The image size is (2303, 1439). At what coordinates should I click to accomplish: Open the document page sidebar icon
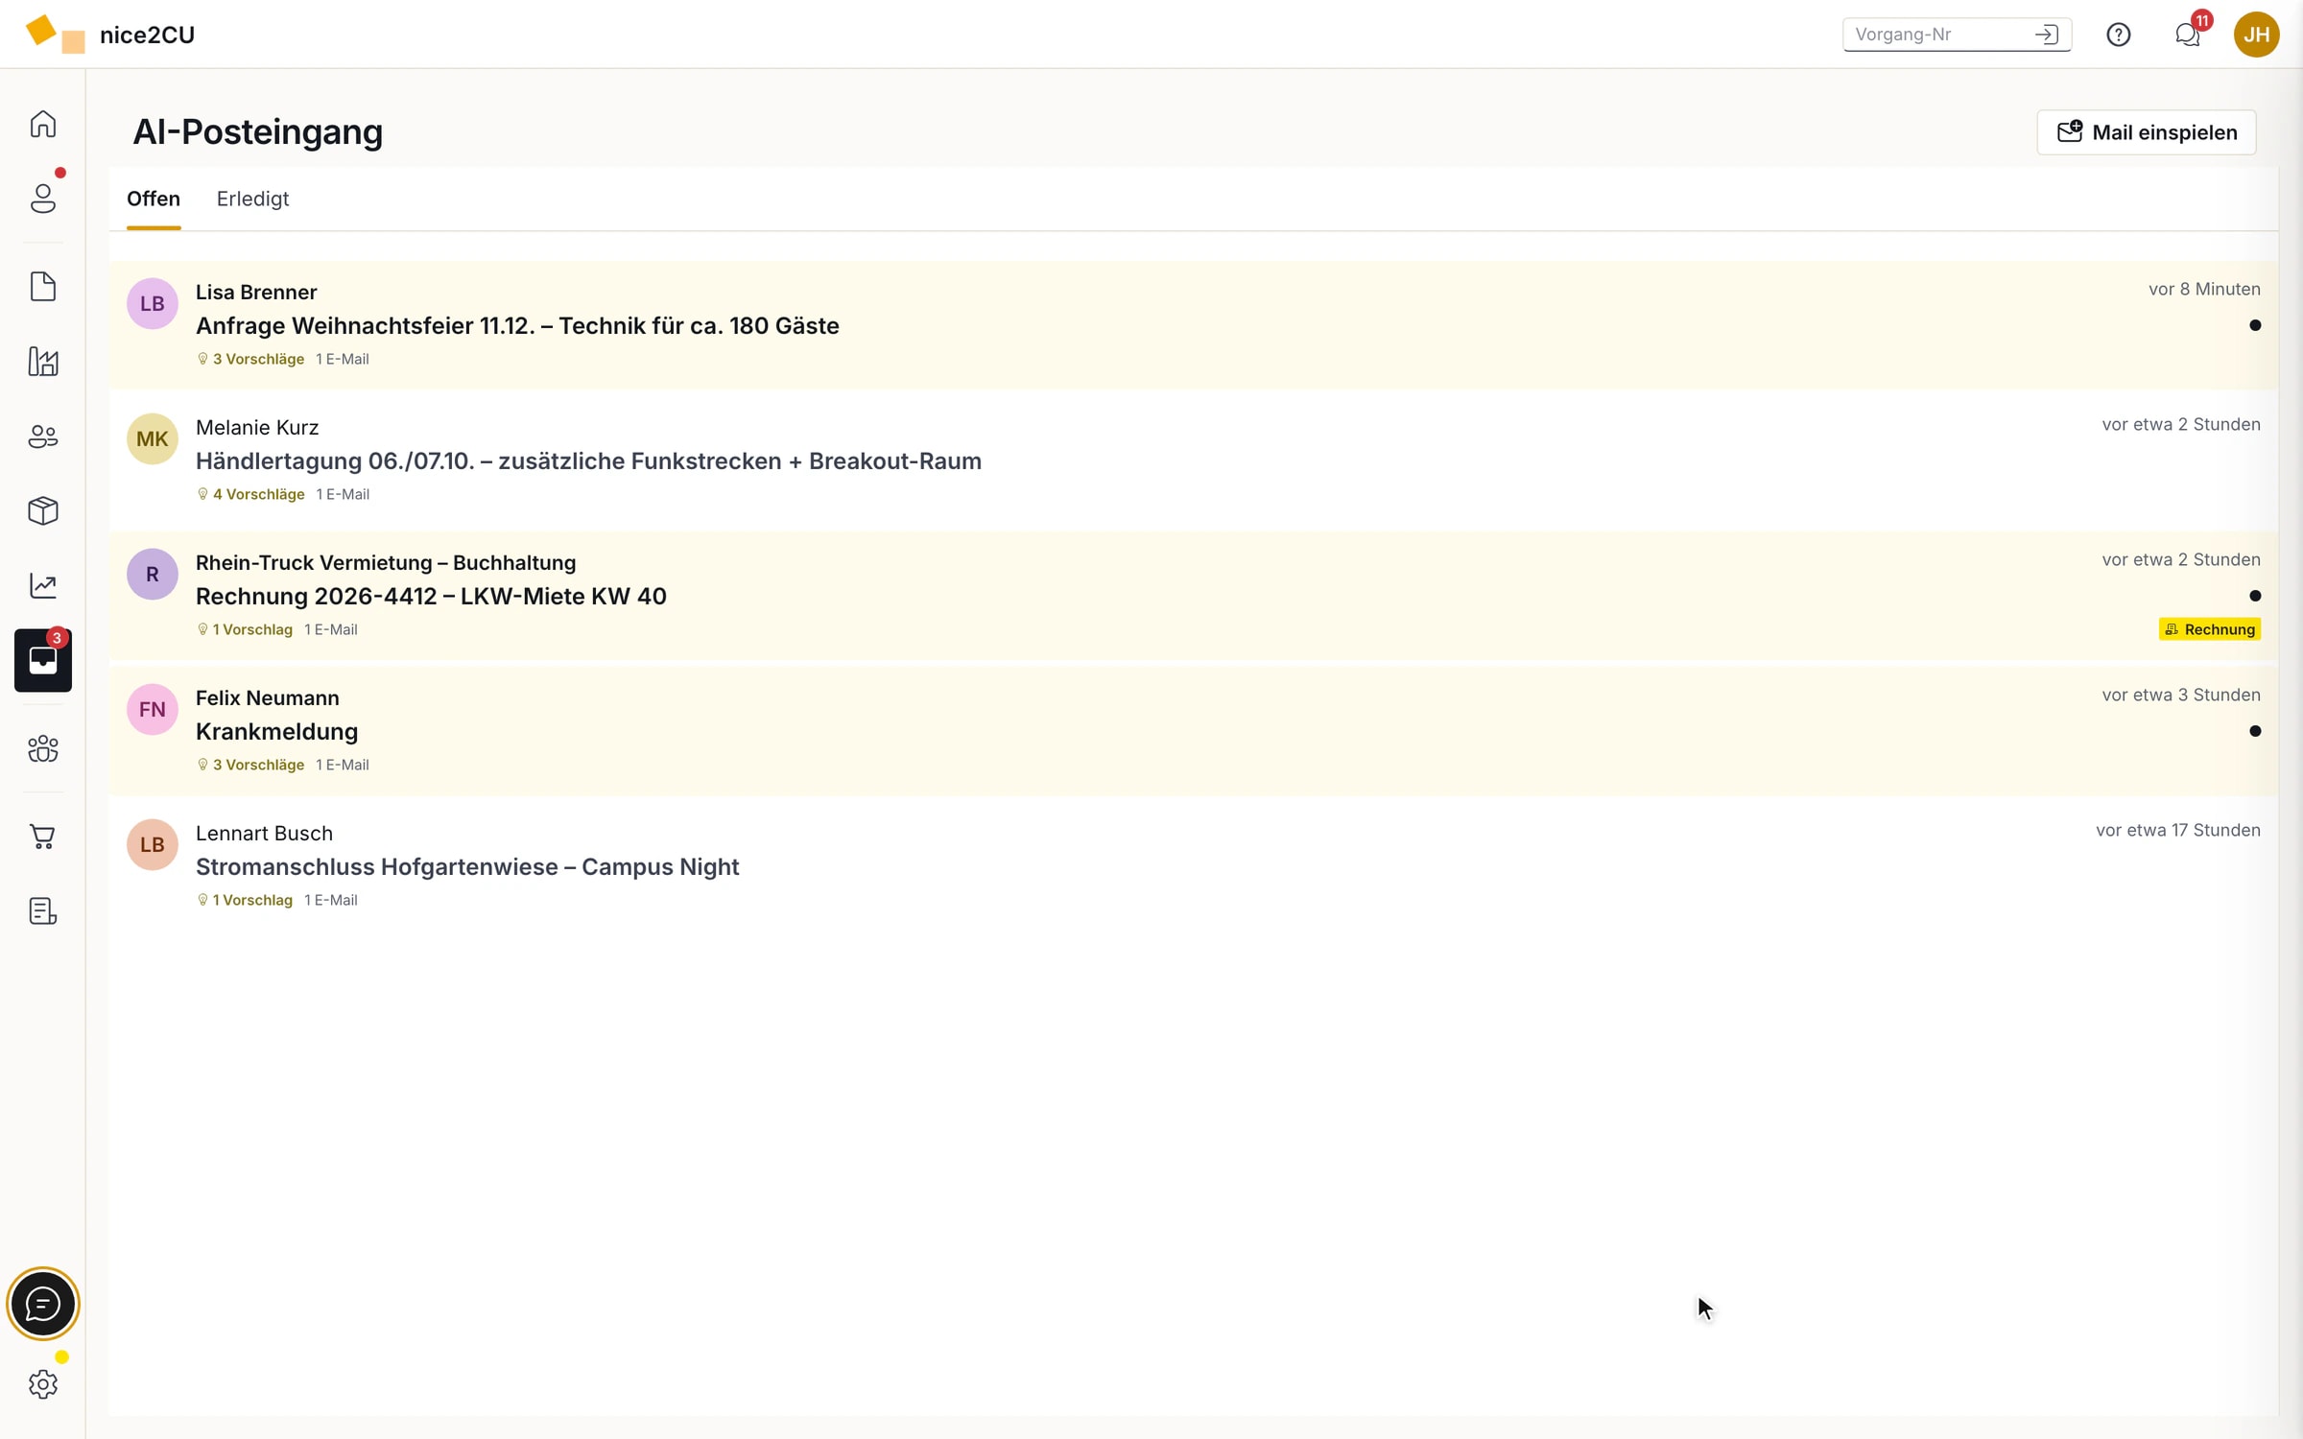(x=43, y=287)
